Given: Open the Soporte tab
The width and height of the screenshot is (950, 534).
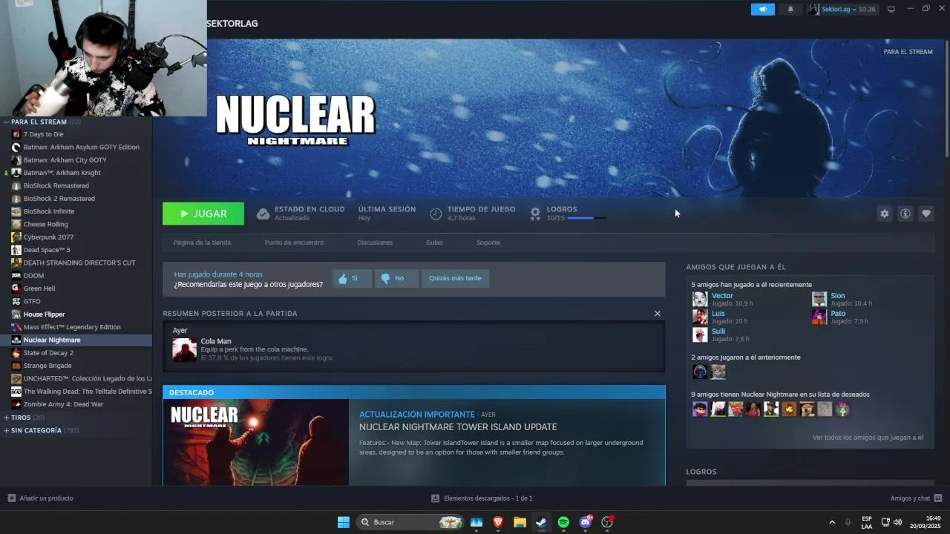Looking at the screenshot, I should coord(488,243).
